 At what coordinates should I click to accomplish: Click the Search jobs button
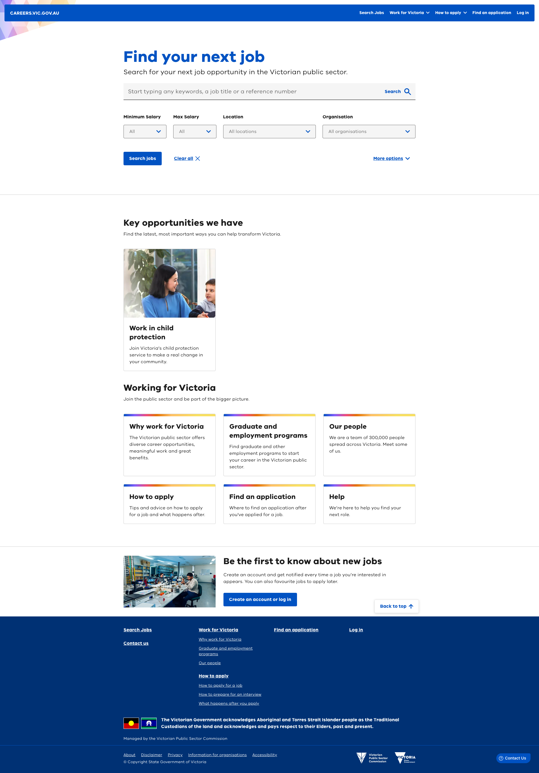[x=142, y=158]
